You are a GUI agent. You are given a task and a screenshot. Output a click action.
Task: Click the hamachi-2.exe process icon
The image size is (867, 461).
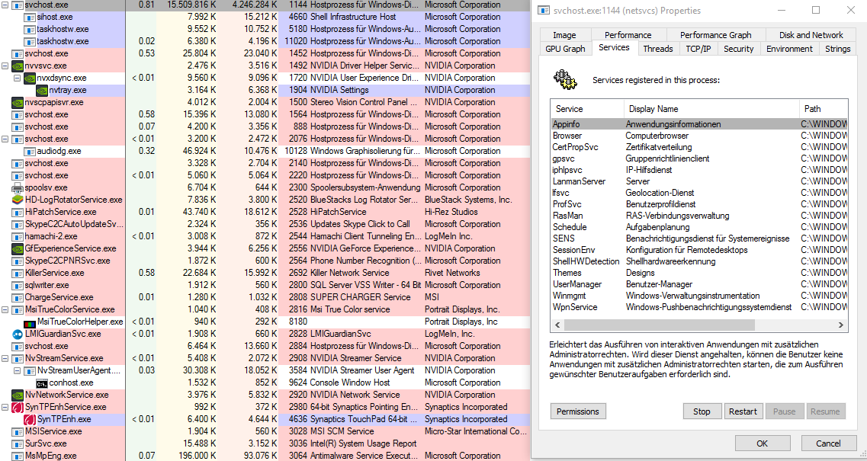(x=17, y=236)
